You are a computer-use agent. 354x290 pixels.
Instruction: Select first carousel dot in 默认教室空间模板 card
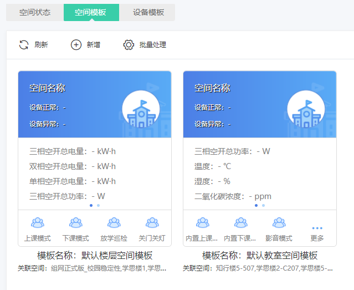(x=256, y=206)
